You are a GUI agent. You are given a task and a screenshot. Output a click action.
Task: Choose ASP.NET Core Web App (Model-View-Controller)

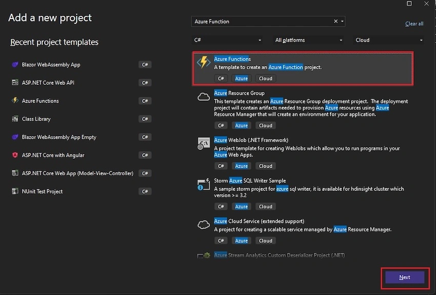77,173
